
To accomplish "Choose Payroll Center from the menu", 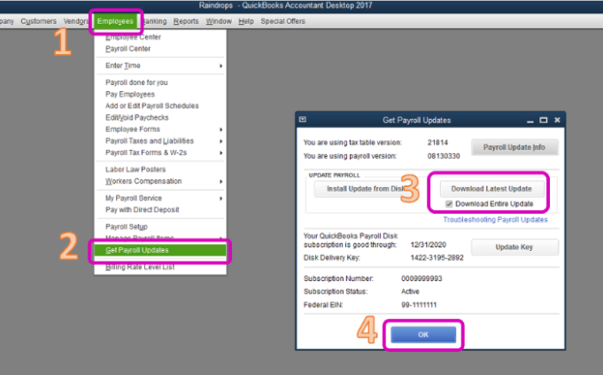I will [128, 49].
